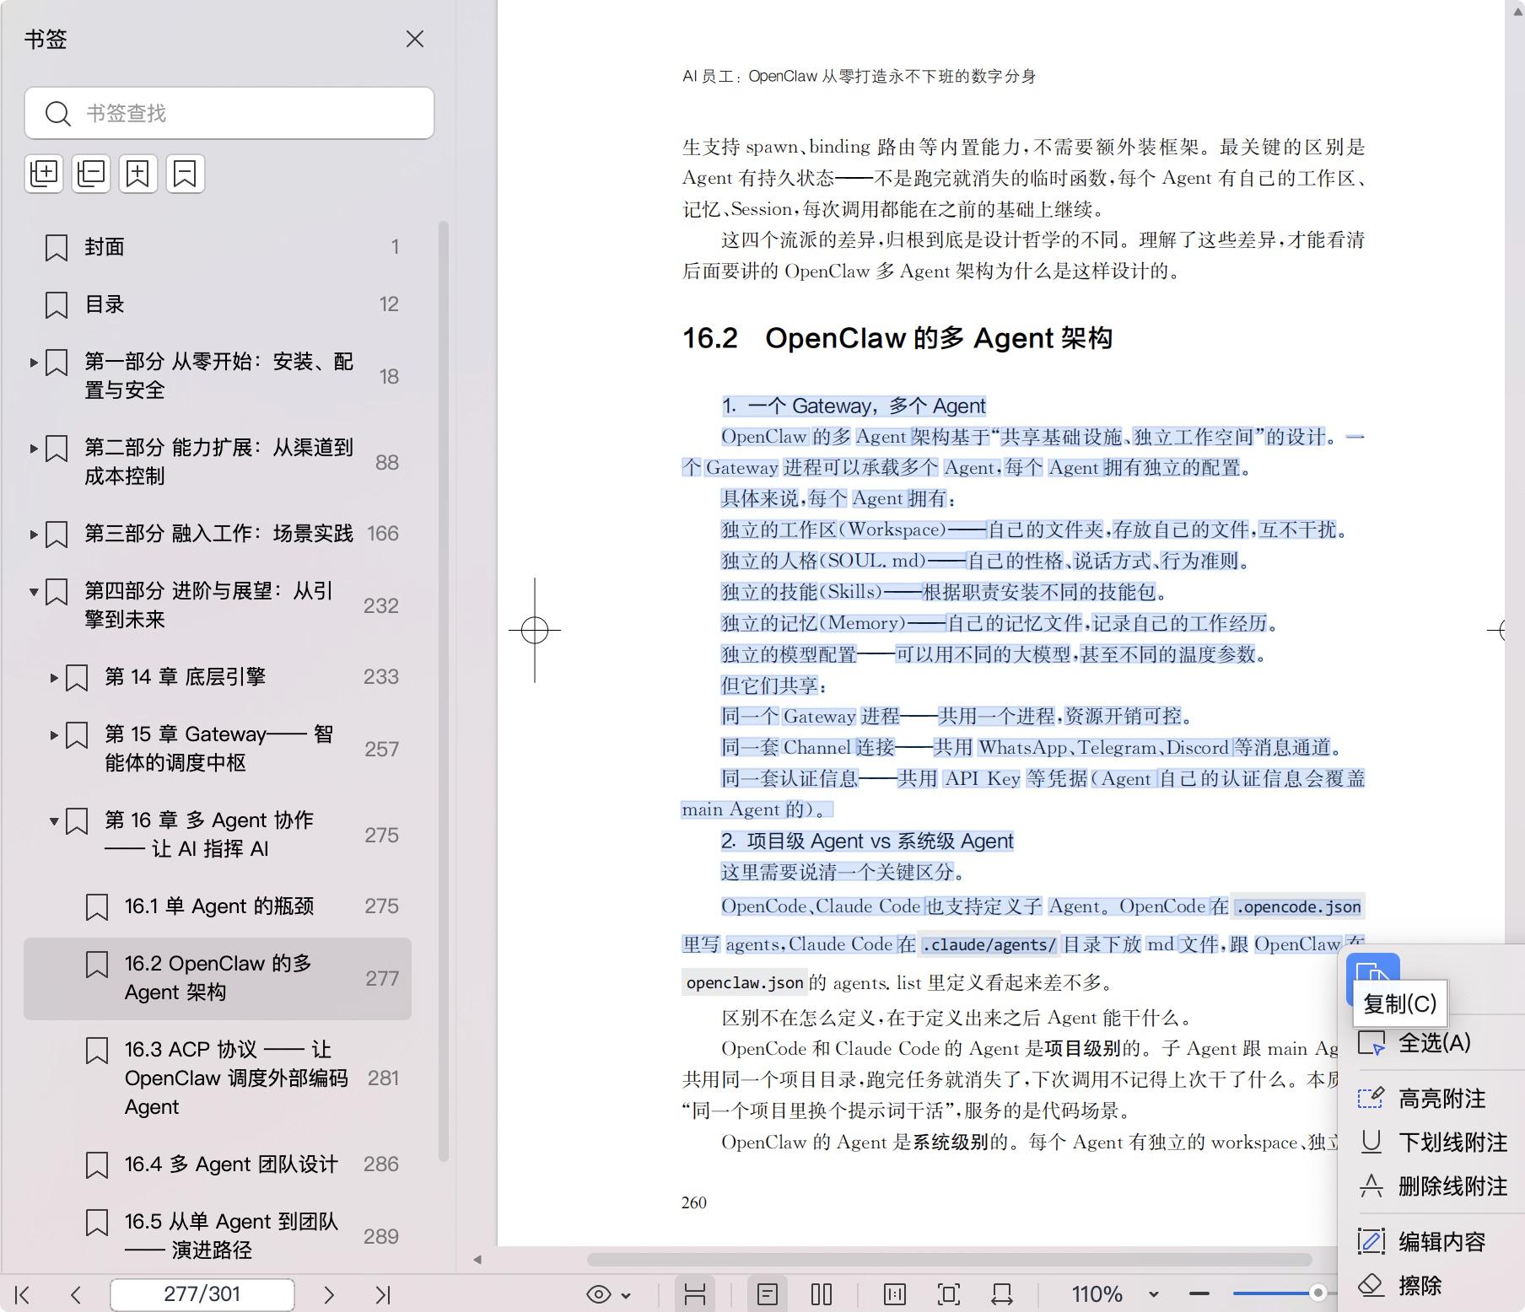Fit page width icon

[x=1003, y=1294]
